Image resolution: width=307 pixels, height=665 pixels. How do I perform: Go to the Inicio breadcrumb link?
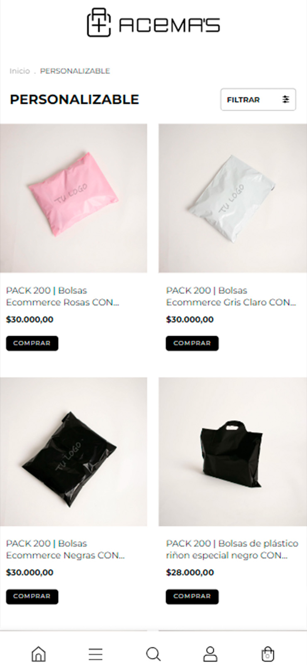[20, 71]
